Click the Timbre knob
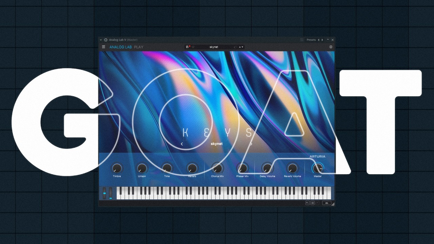This screenshot has height=244, width=434. tap(117, 168)
